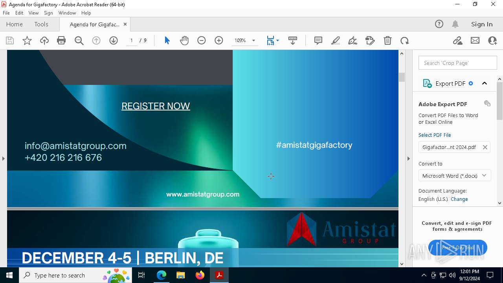Select the Highlight text tool
This screenshot has height=283, width=503.
tap(336, 40)
